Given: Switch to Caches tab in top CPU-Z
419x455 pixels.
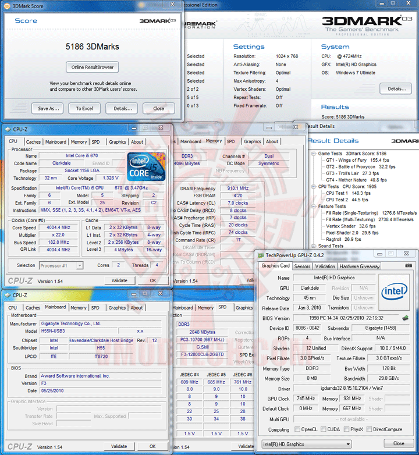Looking at the screenshot, I should (x=33, y=142).
